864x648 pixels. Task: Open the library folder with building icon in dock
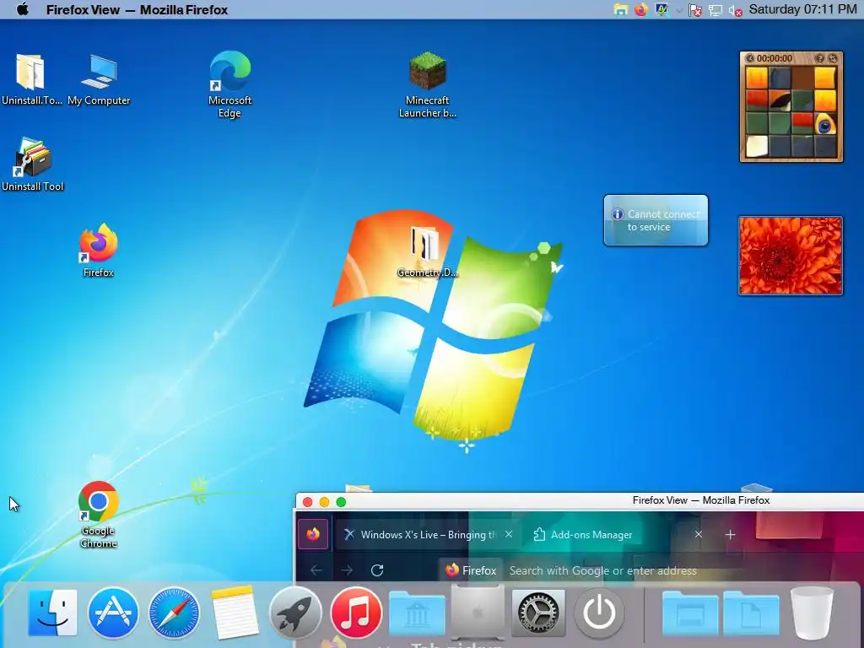point(417,613)
